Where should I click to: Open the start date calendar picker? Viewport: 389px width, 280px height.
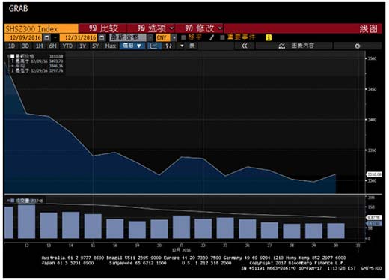pyautogui.click(x=46, y=37)
